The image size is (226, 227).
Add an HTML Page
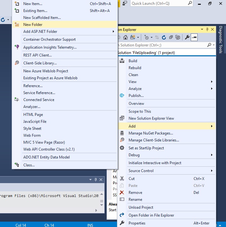[x=65, y=115]
